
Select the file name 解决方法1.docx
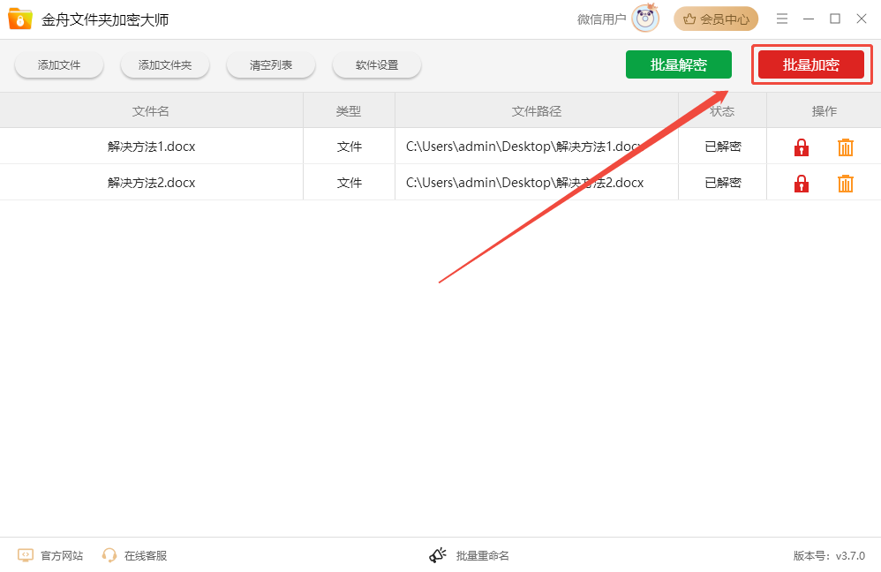152,147
